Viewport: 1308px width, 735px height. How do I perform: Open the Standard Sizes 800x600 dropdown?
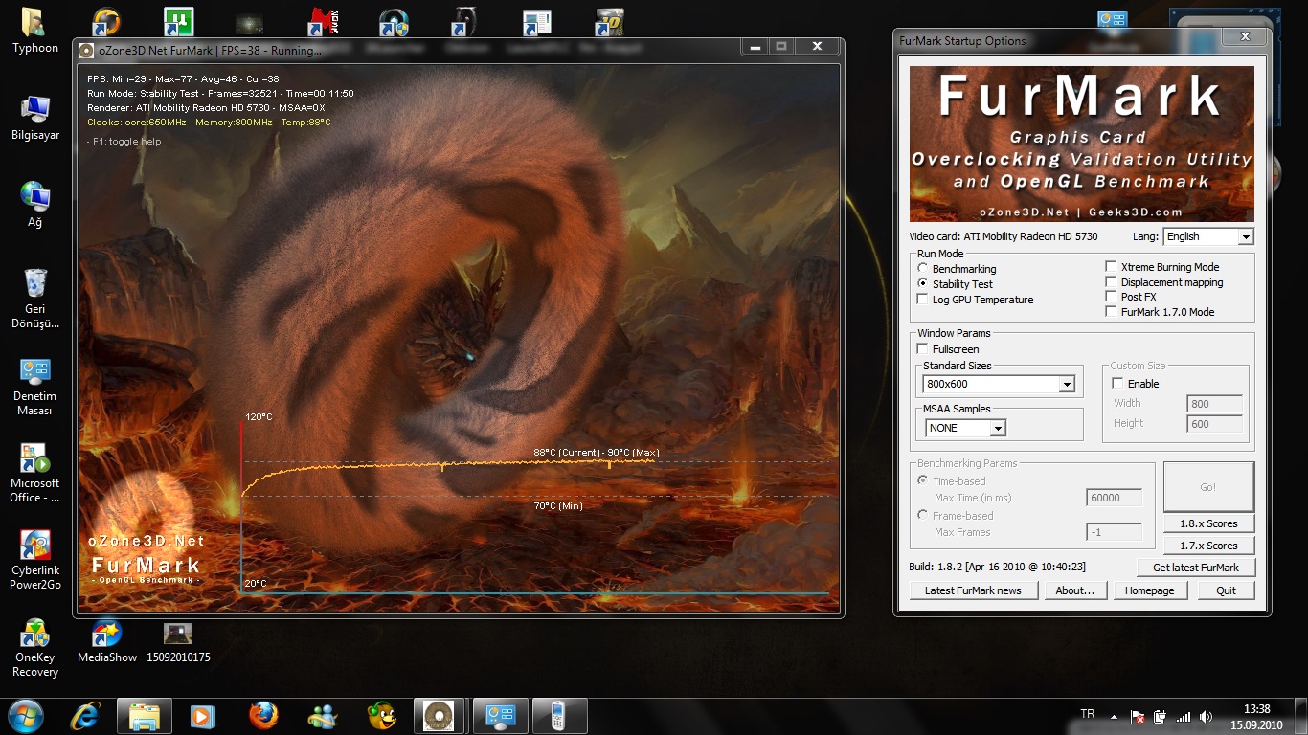tap(998, 384)
